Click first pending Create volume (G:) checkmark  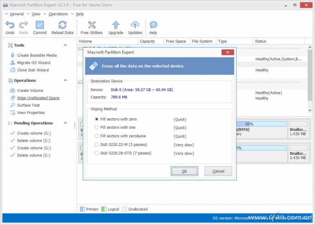pyautogui.click(x=12, y=133)
